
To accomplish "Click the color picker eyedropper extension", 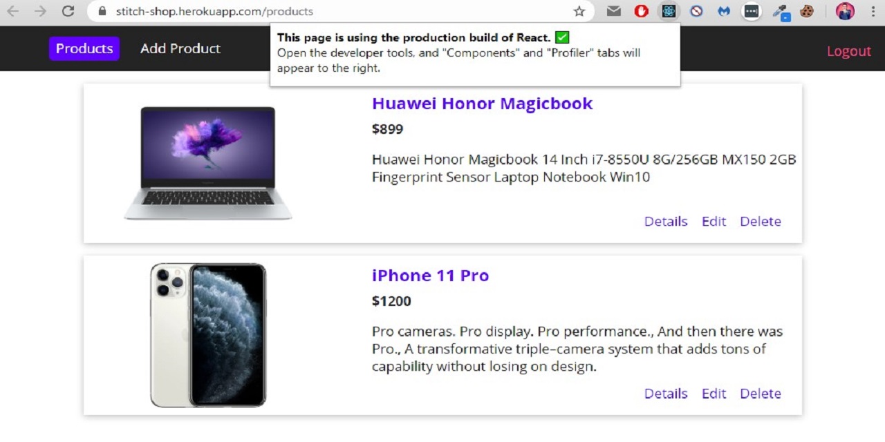I will (781, 11).
